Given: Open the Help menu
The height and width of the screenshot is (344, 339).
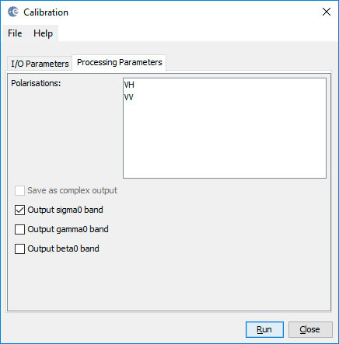Looking at the screenshot, I should click(x=43, y=33).
